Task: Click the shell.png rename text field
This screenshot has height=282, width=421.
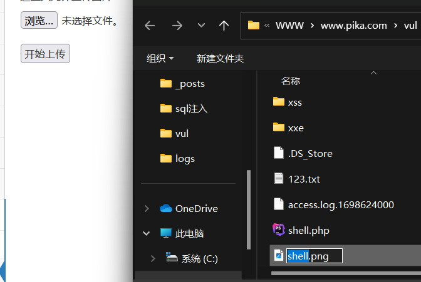Action: coord(314,256)
